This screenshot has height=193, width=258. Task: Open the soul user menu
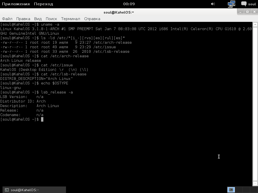(x=252, y=4)
